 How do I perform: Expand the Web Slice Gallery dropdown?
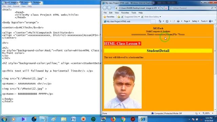(160, 17)
